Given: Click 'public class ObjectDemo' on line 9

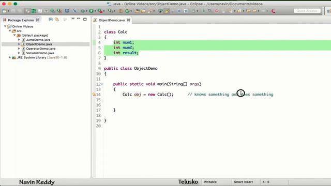Looking at the screenshot, I should tap(131, 68).
